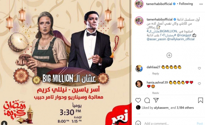Share the post via paper plane icon
The width and height of the screenshot is (205, 125).
(x=156, y=100)
